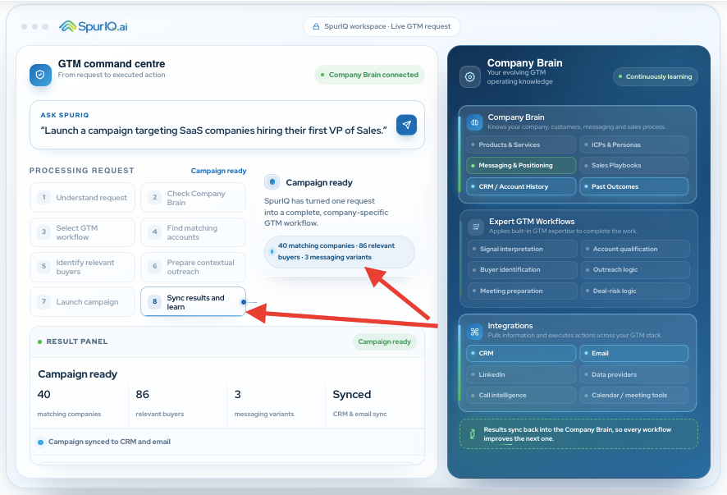Click the 40 matching companies stat
The image size is (727, 495).
pyautogui.click(x=79, y=404)
